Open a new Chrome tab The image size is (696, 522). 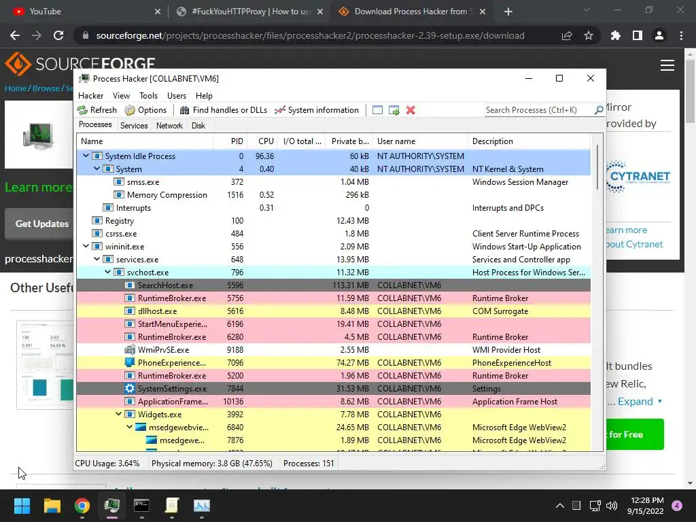click(508, 12)
